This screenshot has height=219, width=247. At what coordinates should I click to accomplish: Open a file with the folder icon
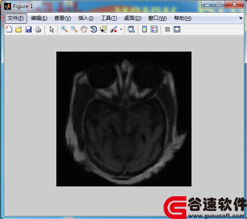pyautogui.click(x=19, y=30)
